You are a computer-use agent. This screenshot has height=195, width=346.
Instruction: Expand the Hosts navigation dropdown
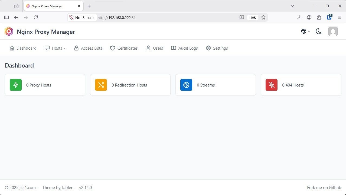click(x=55, y=48)
